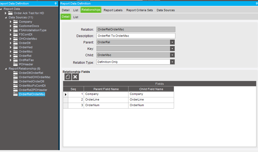Click the OrderMscFsContDt relationship folder icon
The image size is (258, 152).
tap(15, 86)
